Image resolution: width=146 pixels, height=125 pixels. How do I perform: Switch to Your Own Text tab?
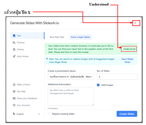coord(57,37)
